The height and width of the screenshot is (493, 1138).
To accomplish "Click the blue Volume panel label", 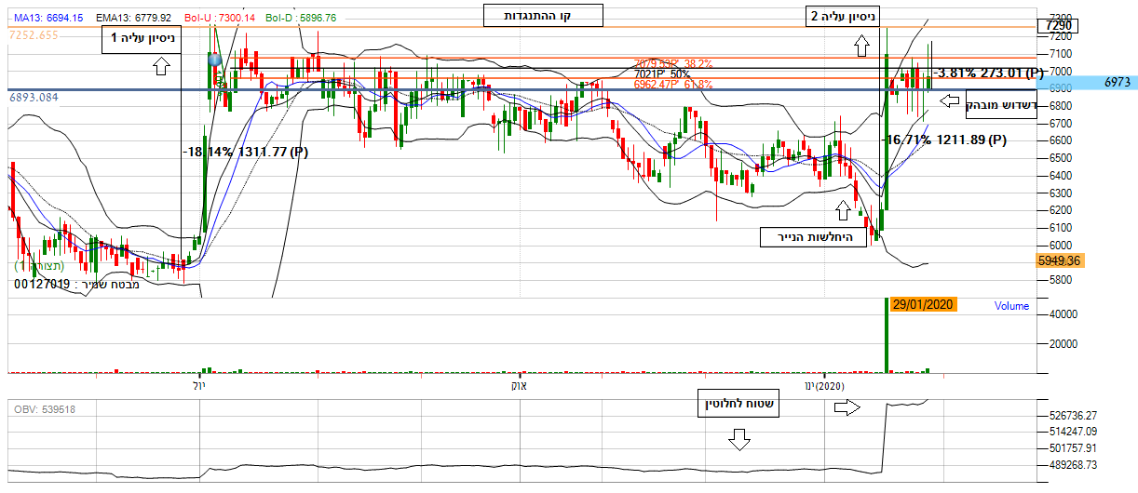I will [x=1011, y=305].
